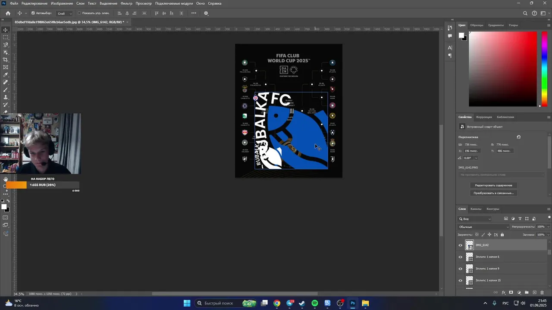The height and width of the screenshot is (310, 552).
Task: Click the Редактировать содержимое button
Action: pos(493,185)
